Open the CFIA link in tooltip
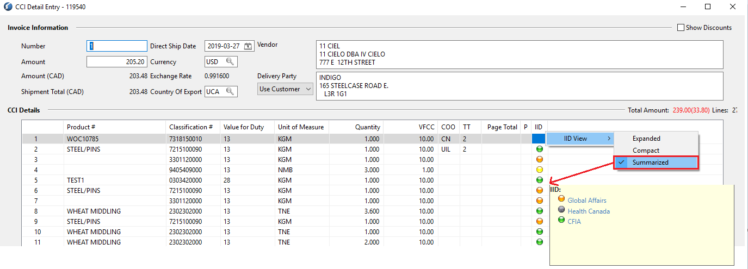 point(574,221)
